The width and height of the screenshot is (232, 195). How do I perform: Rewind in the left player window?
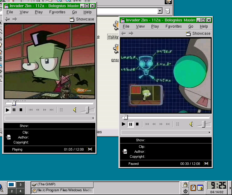tap(38, 110)
